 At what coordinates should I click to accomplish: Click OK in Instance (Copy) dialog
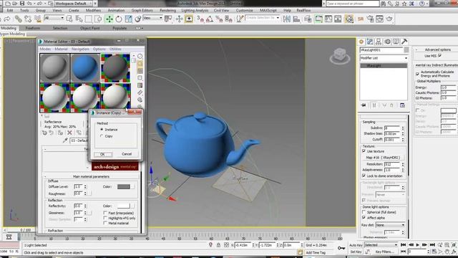click(x=102, y=154)
